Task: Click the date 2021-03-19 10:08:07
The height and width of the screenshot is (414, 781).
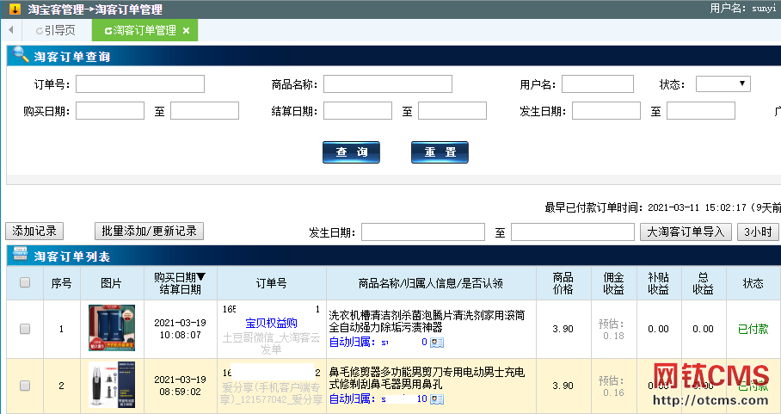Action: 181,329
